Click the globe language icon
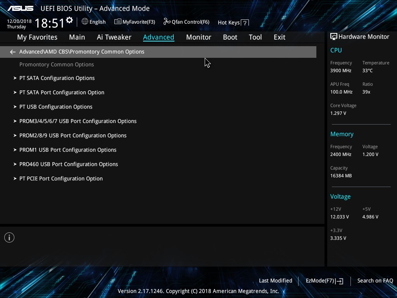This screenshot has height=298, width=397. click(x=85, y=22)
